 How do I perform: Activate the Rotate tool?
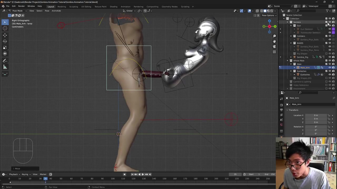pos(5,41)
